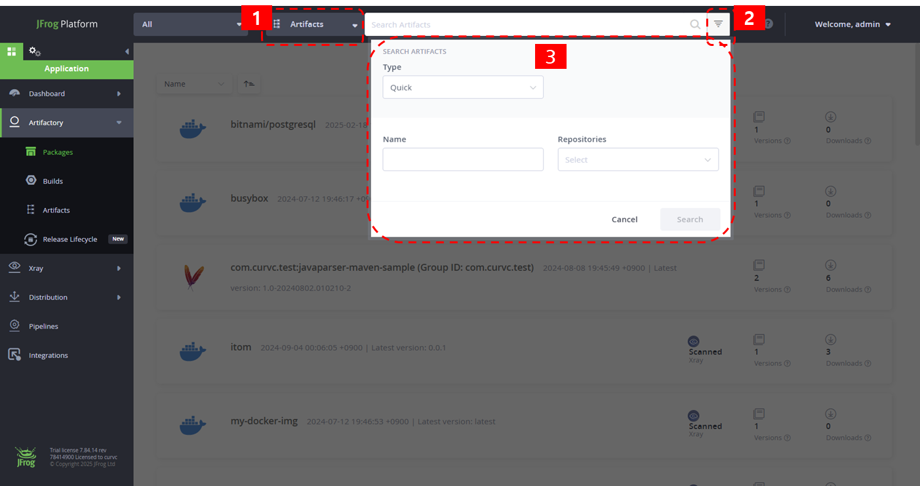Viewport: 920px width, 486px height.
Task: Collapse the sidebar with the arrow
Action: (x=127, y=51)
